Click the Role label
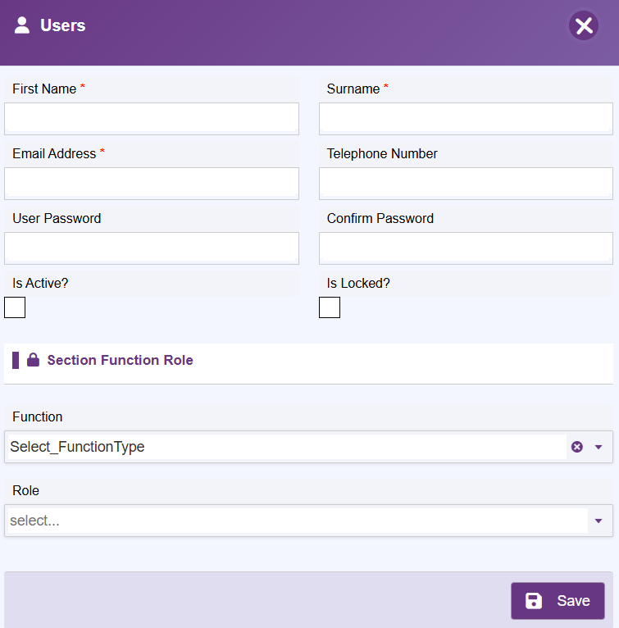The height and width of the screenshot is (628, 619). click(25, 490)
